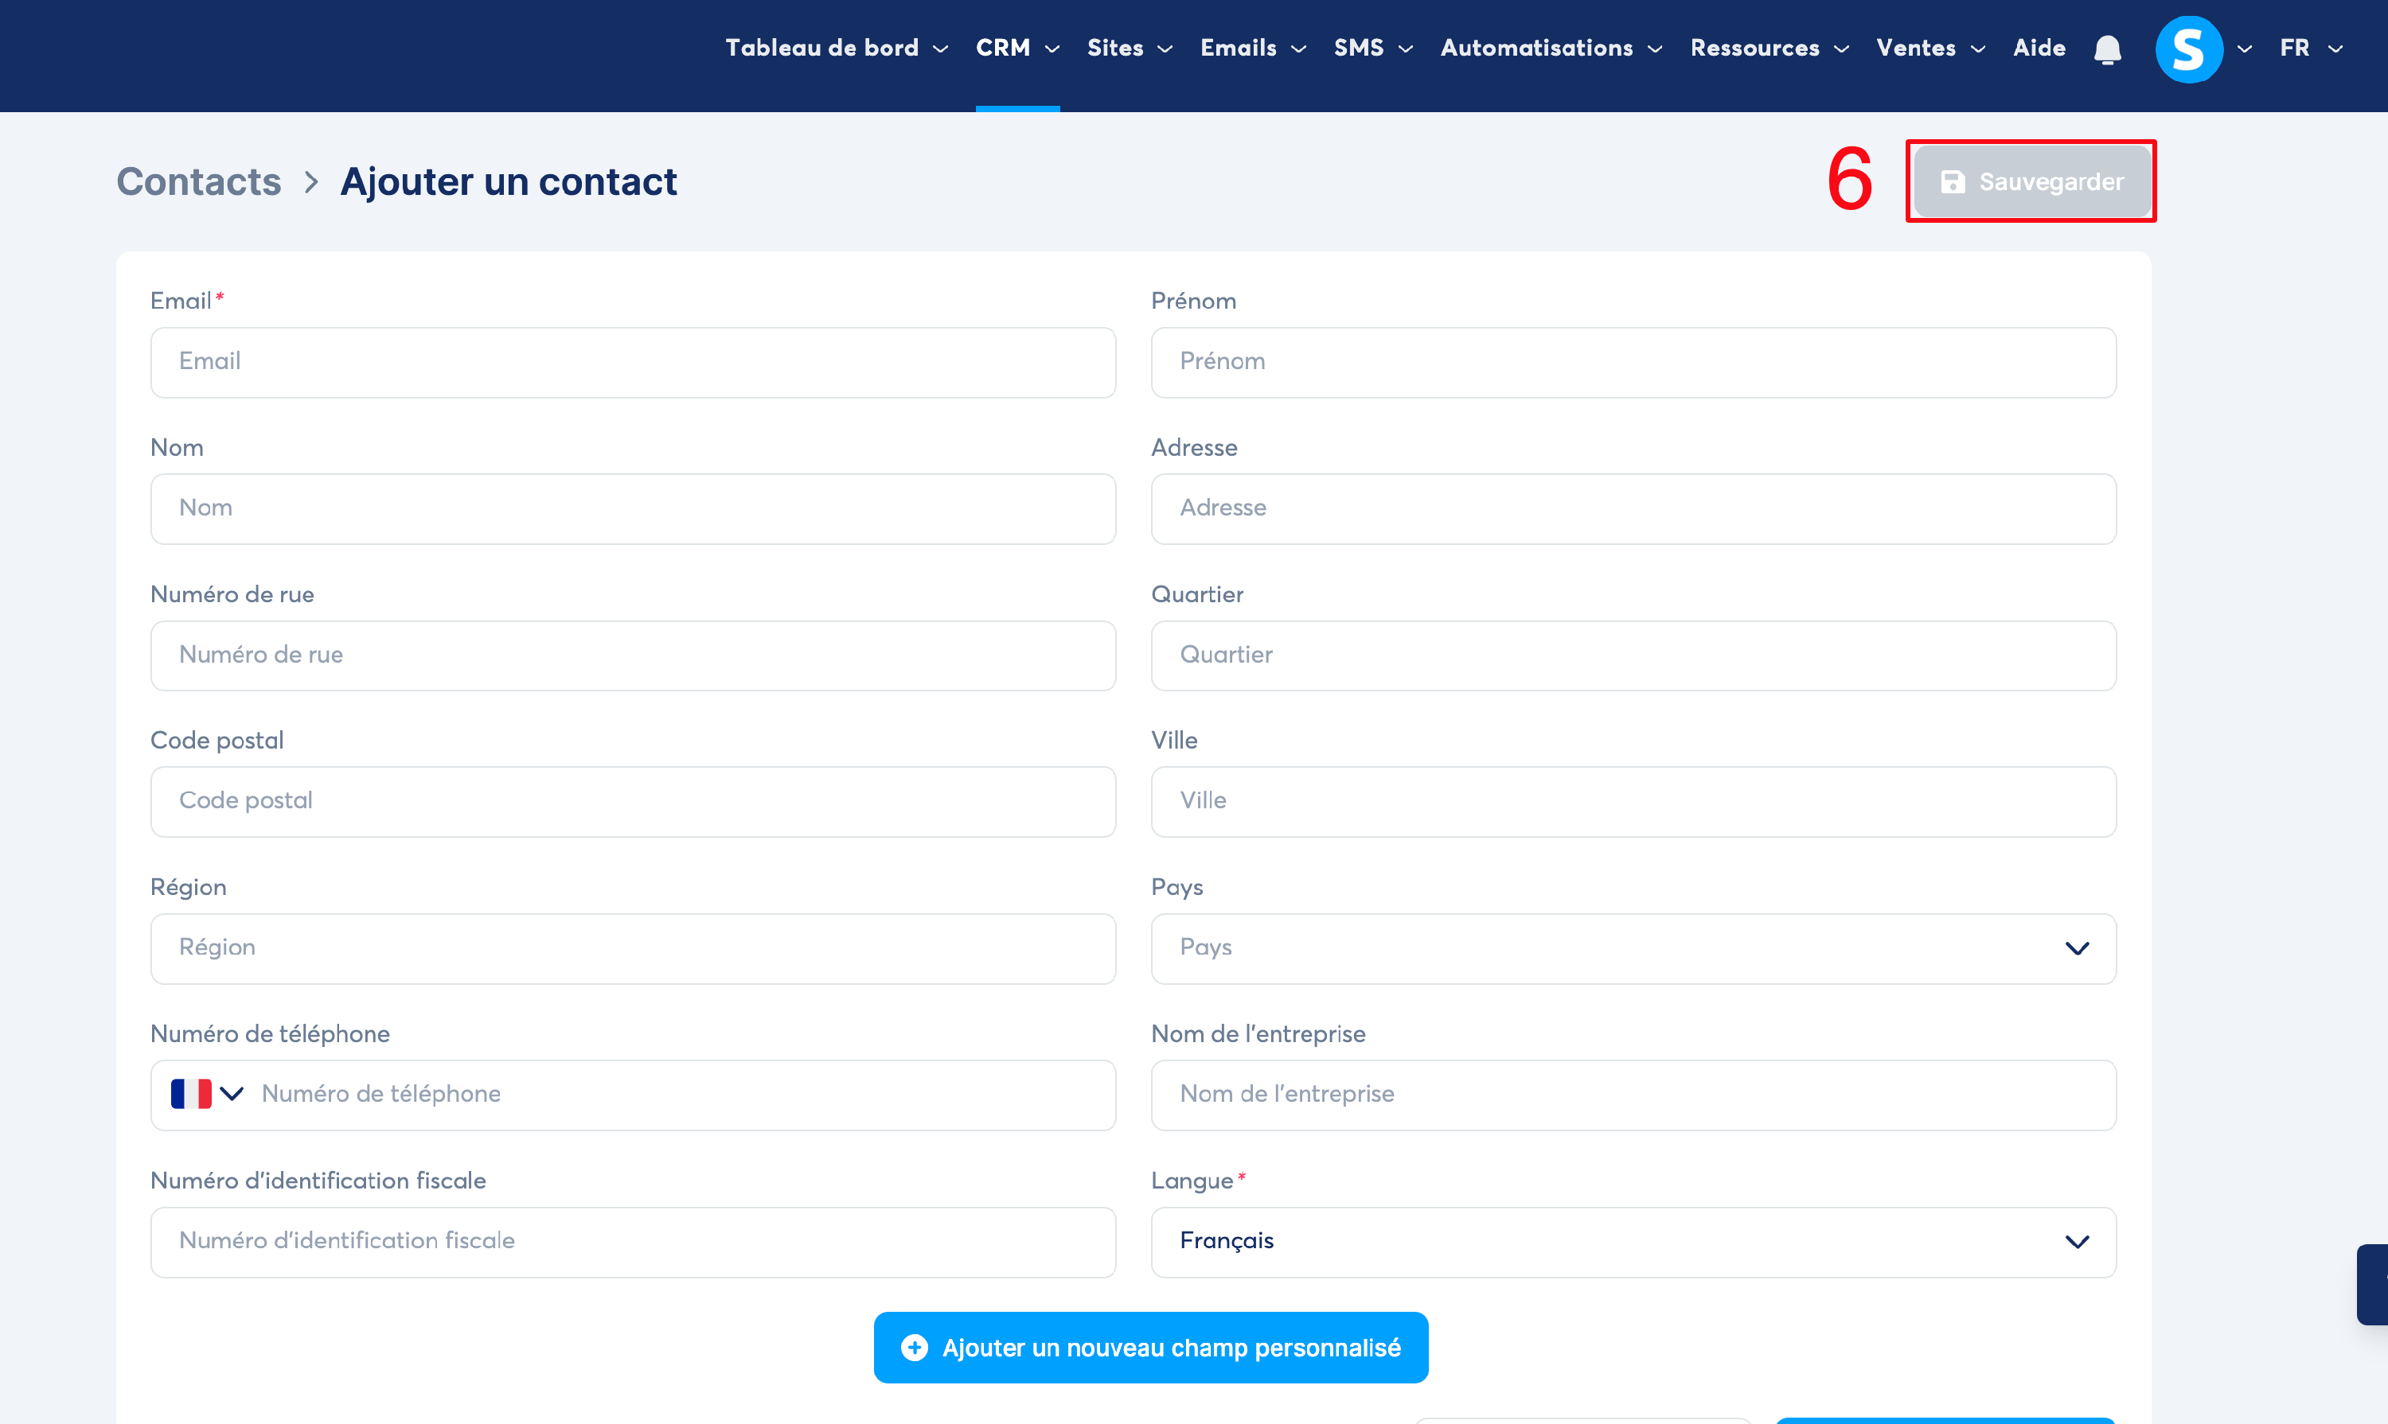
Task: Open the user profile avatar menu
Action: (2188, 49)
